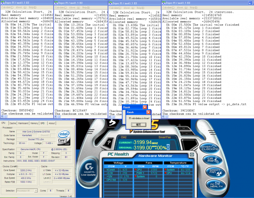Open the Smart Fan section button
Viewport: 254px width, 198px height.
[x=215, y=172]
